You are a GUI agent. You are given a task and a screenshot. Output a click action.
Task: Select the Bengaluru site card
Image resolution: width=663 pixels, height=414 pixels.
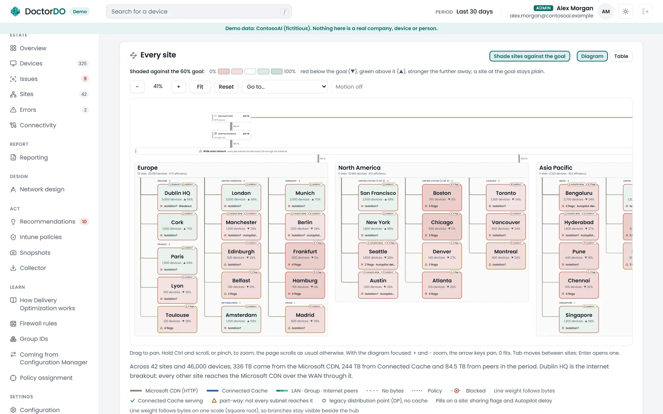pyautogui.click(x=579, y=198)
